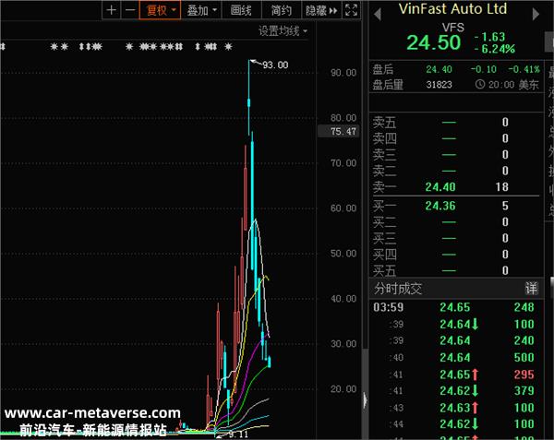
Task: Click the current price 24.50
Action: tap(434, 42)
